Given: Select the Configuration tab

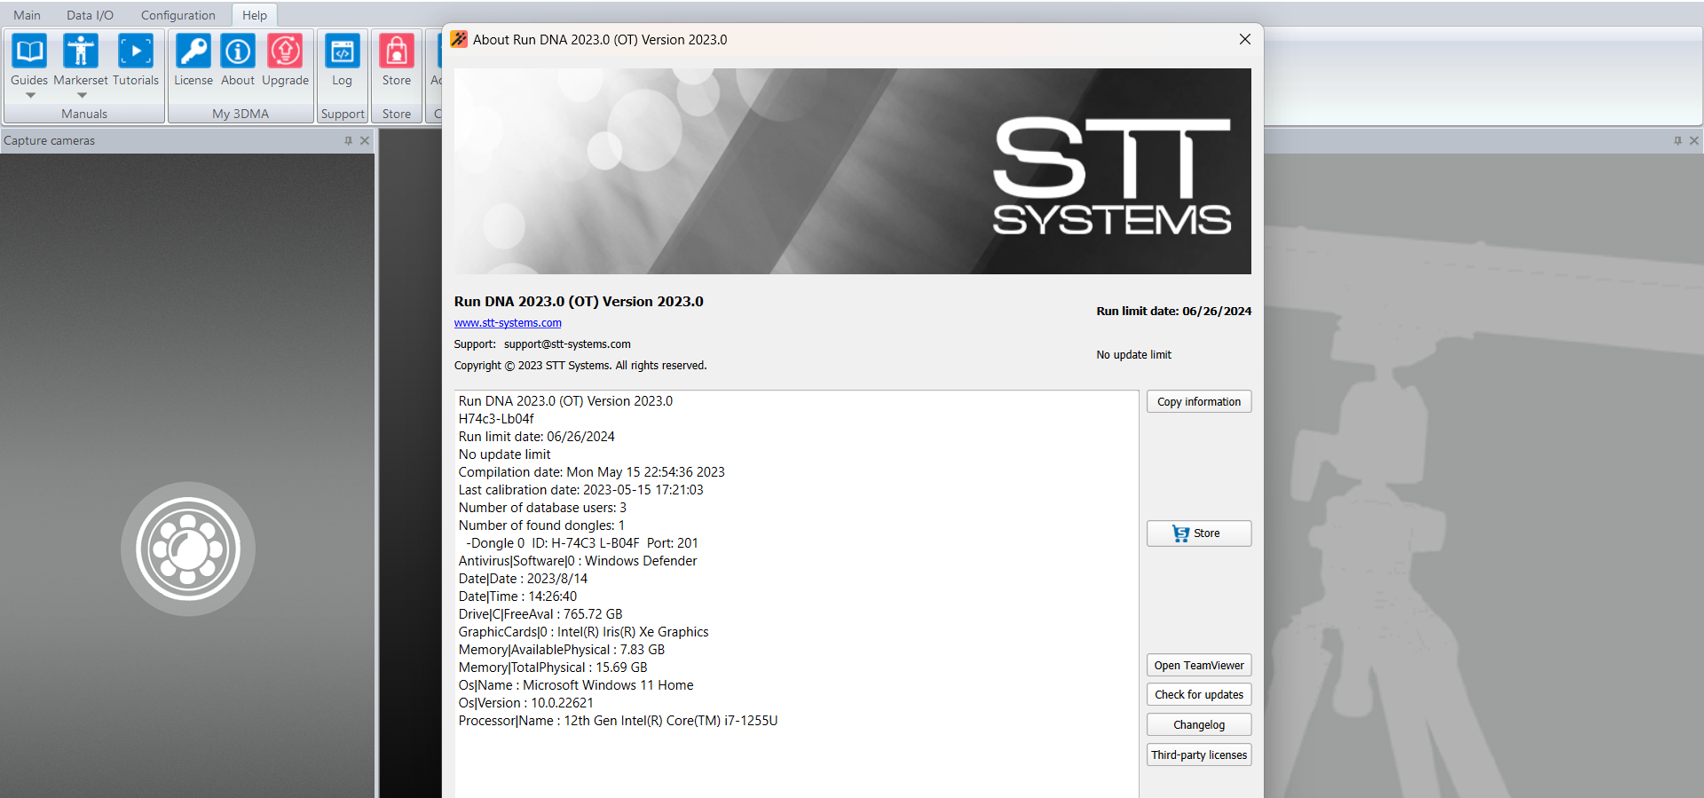Looking at the screenshot, I should coord(177,15).
